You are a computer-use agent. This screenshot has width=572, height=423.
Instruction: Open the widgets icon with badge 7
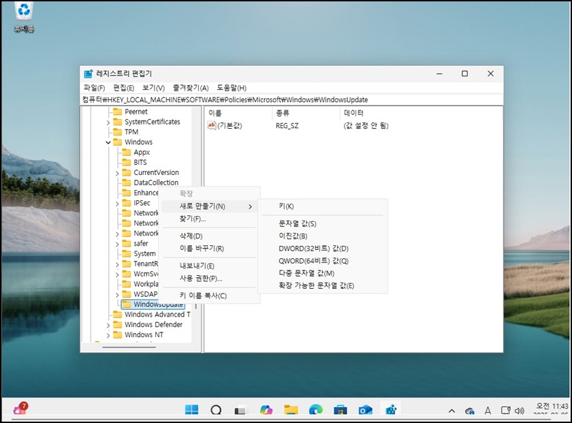click(20, 409)
